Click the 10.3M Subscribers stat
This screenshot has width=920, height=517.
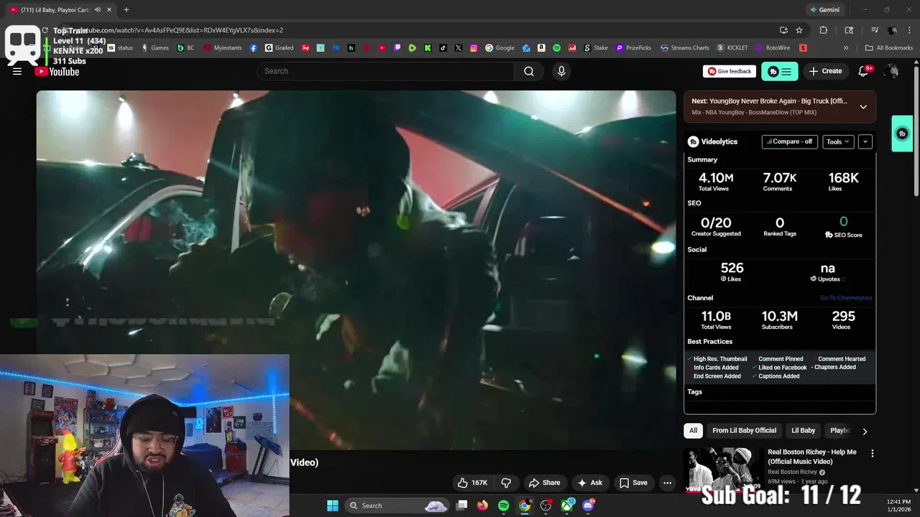coord(779,320)
